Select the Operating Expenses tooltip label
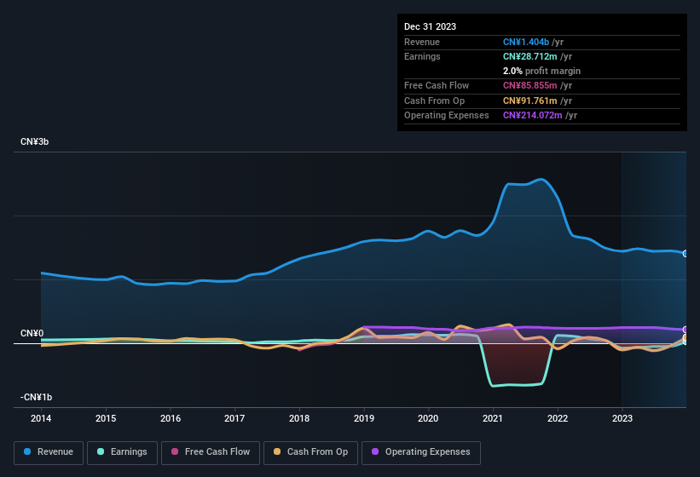Screen dimensions: 700x477 click(x=447, y=116)
